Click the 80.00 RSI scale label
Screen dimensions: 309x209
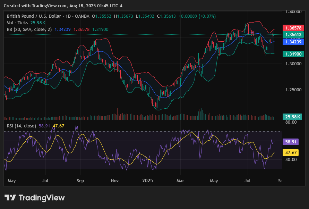[x=291, y=122]
